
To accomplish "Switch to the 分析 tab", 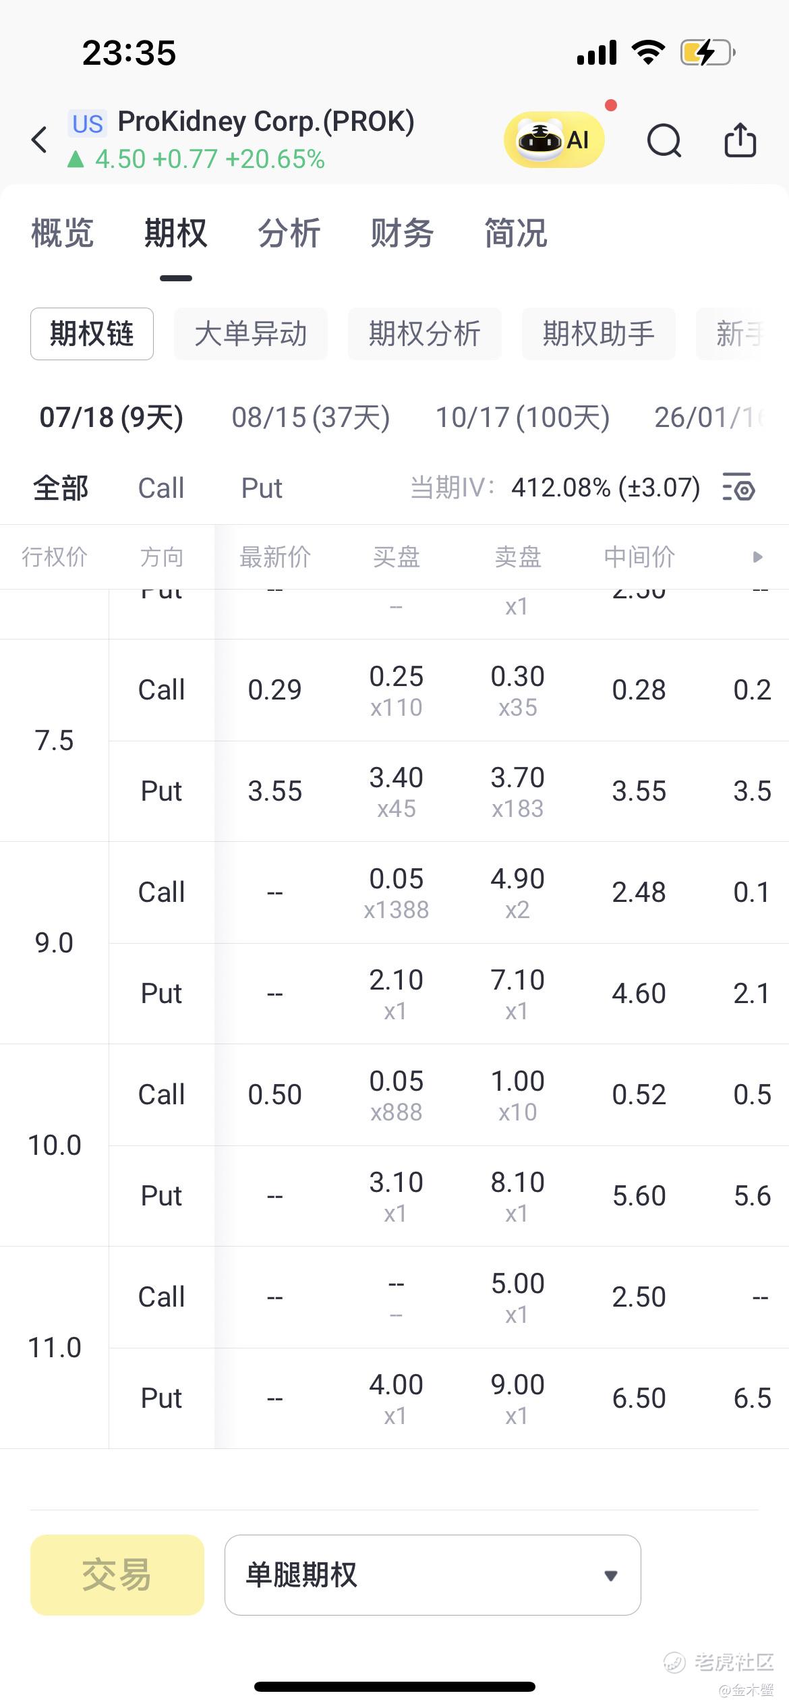I will [289, 233].
